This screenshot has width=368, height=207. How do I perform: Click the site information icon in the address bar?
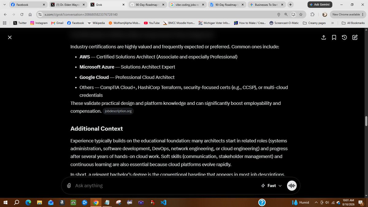point(40,14)
